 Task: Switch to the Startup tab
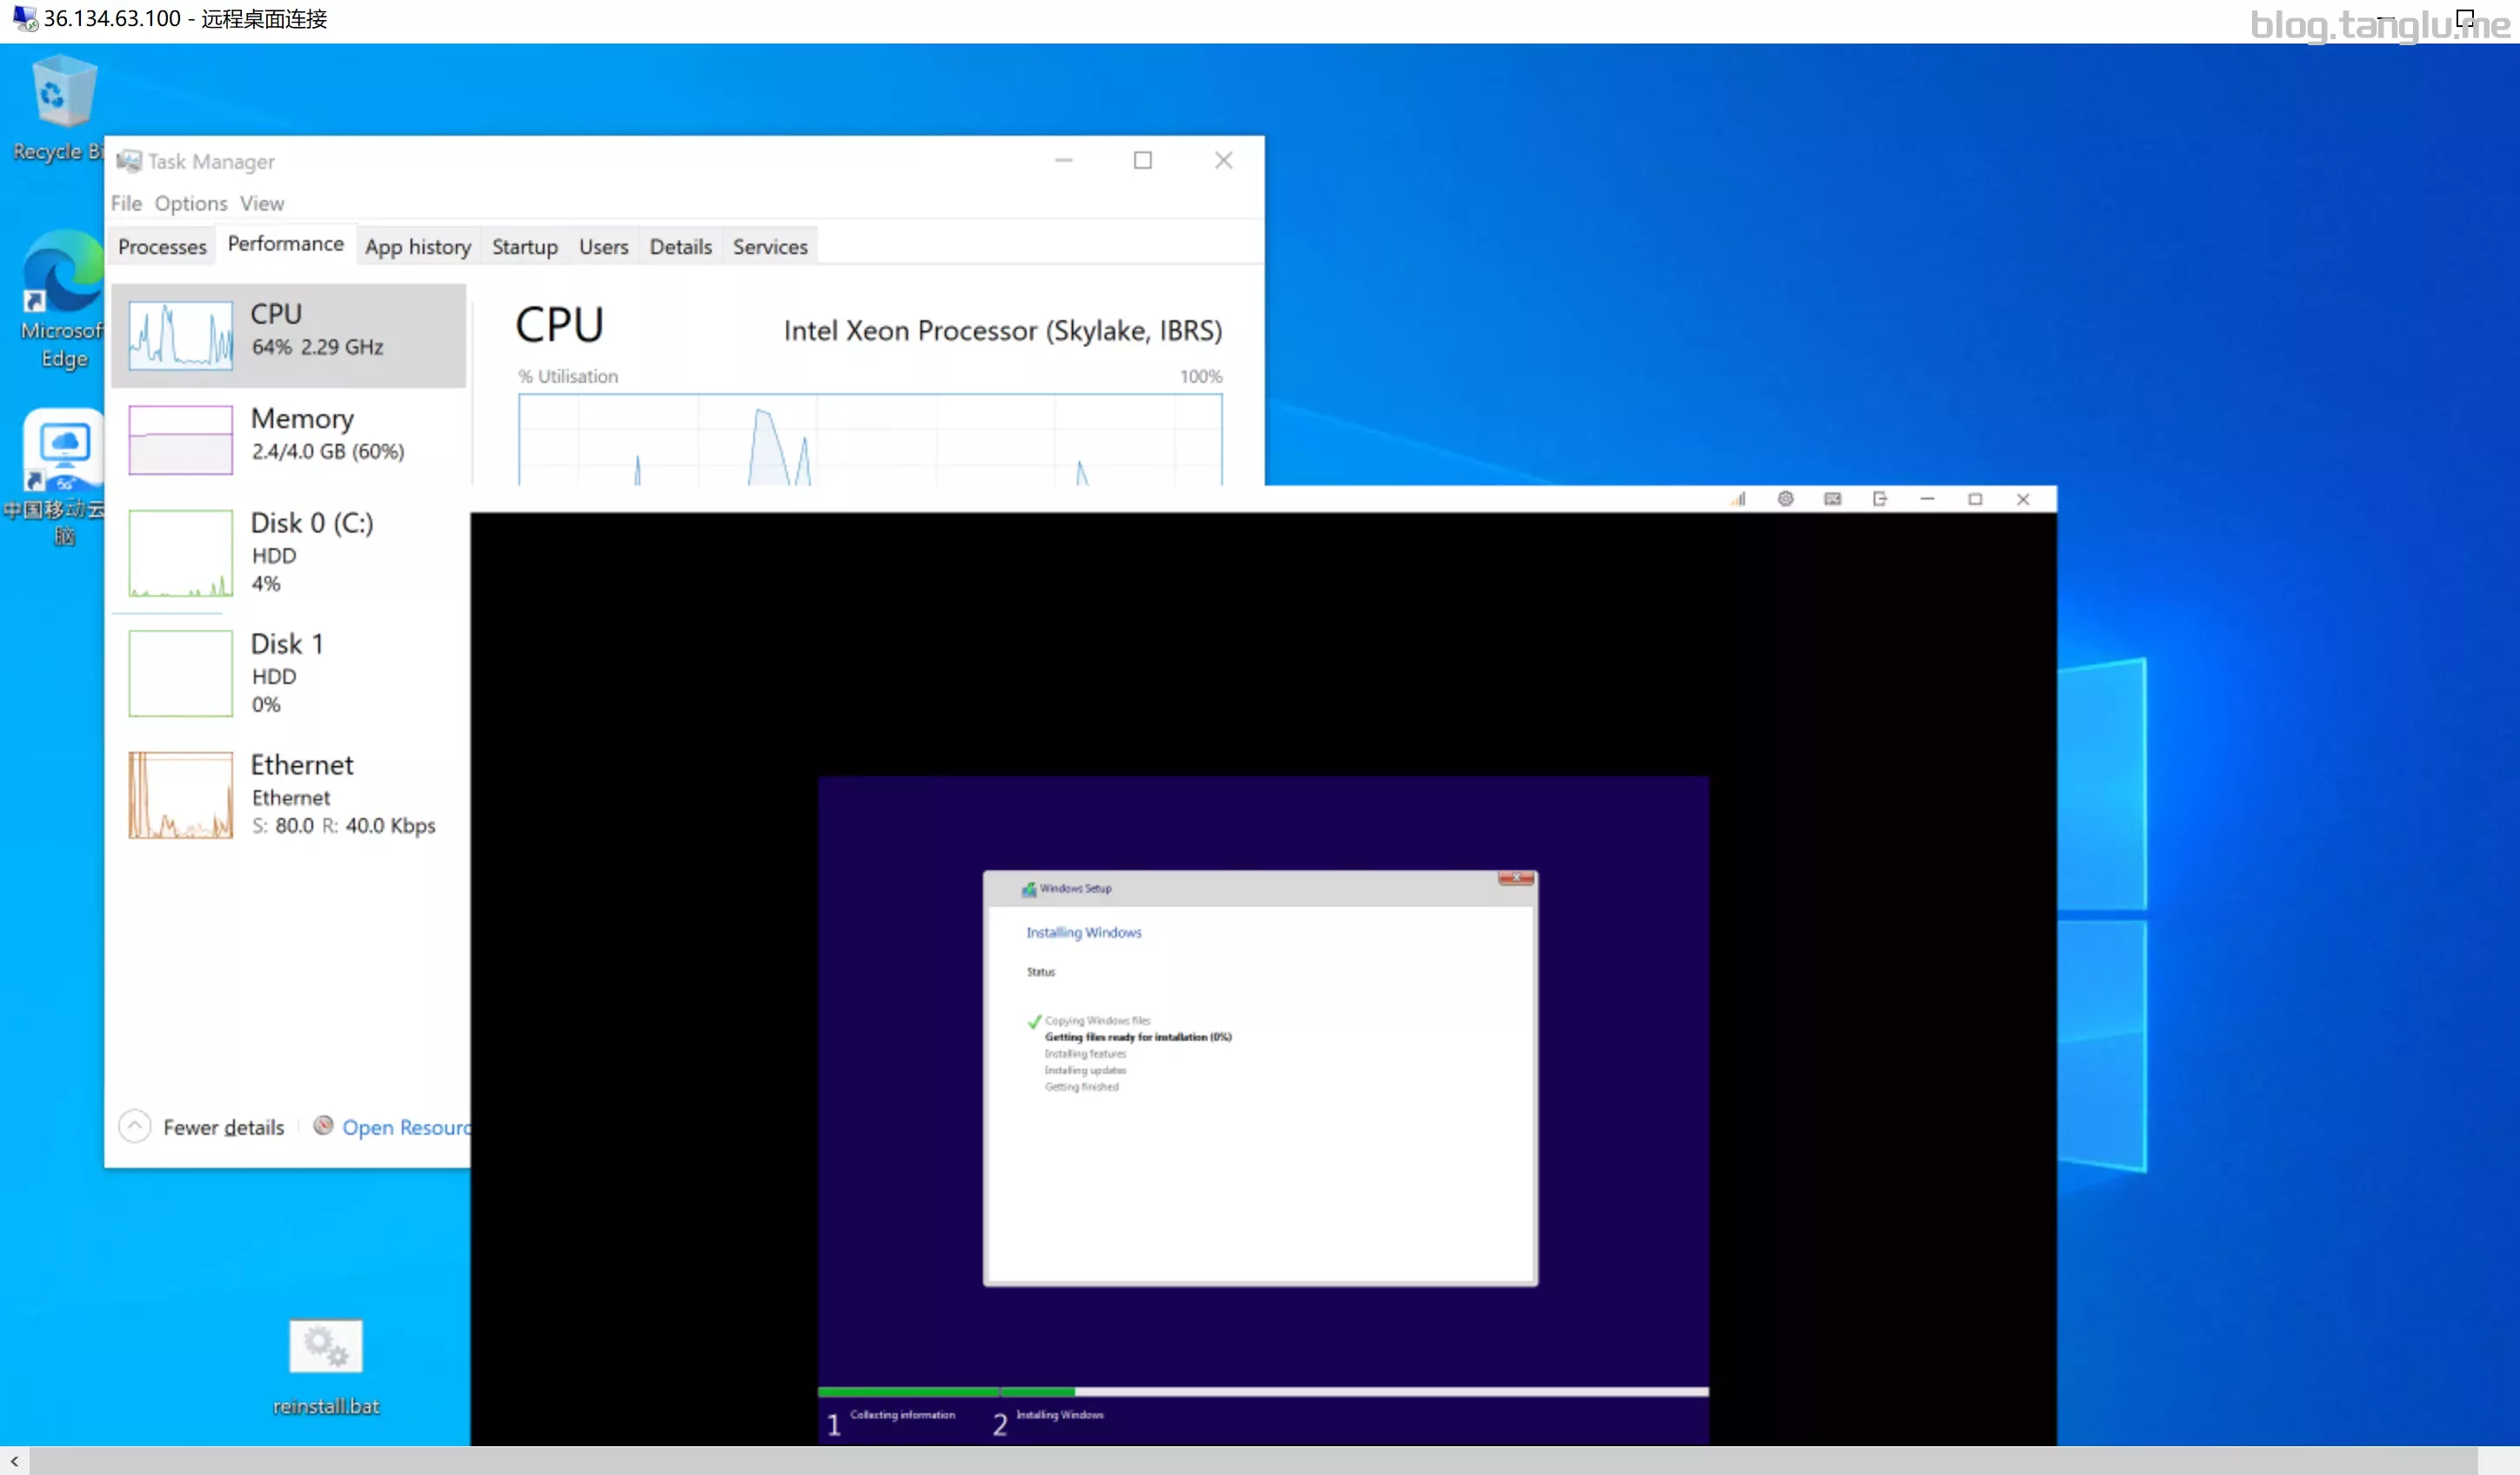point(525,246)
